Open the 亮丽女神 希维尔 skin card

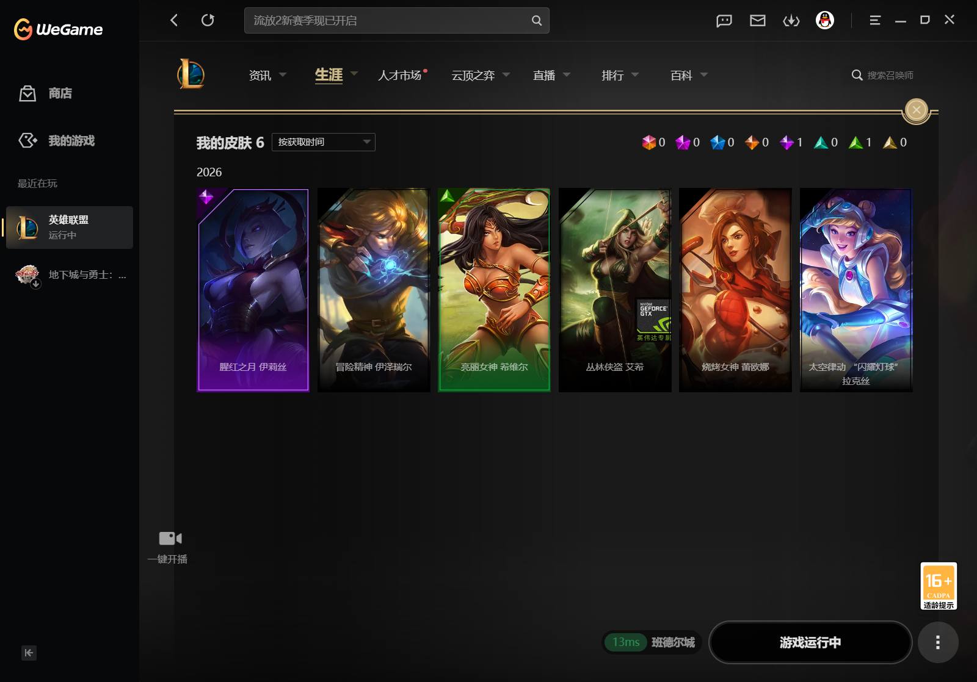(494, 290)
